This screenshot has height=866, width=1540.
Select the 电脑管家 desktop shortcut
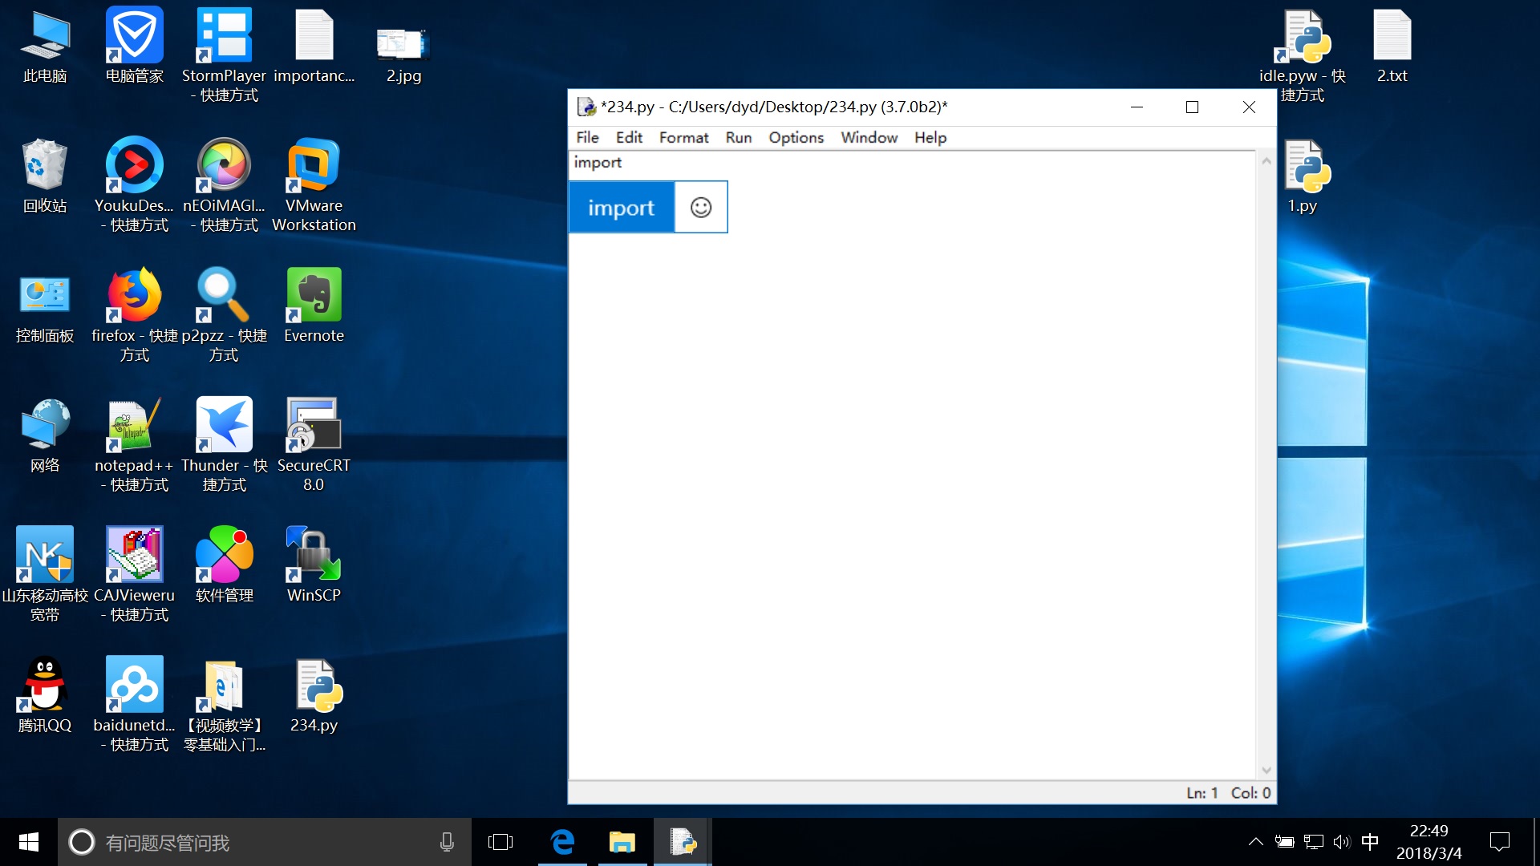coord(134,47)
